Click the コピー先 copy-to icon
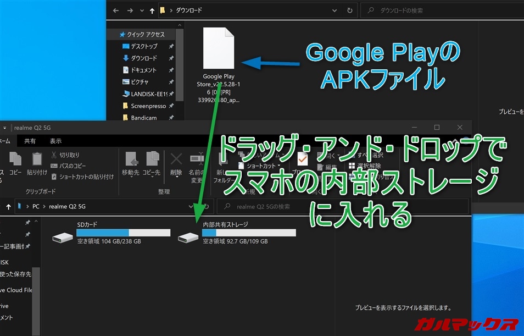This screenshot has height=336, width=524. point(151,164)
